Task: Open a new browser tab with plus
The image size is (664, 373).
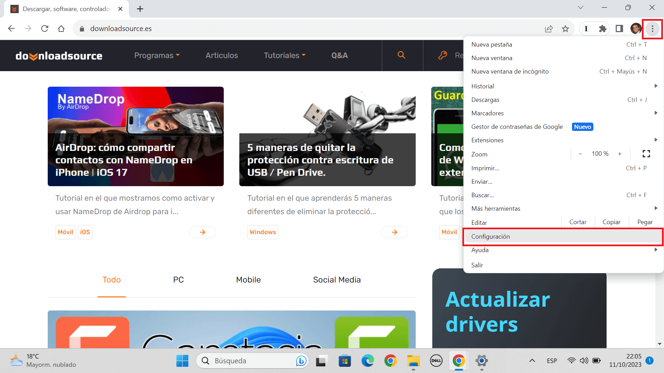Action: 140,9
